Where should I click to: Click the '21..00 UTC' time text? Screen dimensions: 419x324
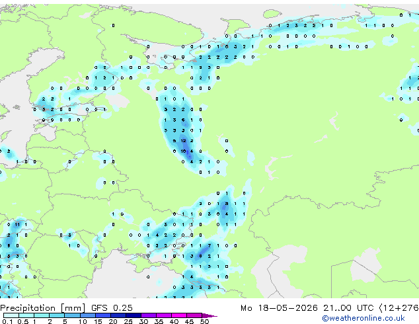pos(348,308)
